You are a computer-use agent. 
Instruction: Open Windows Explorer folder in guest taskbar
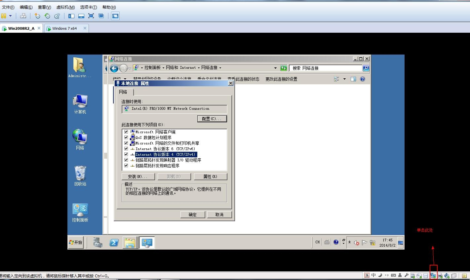(130, 242)
